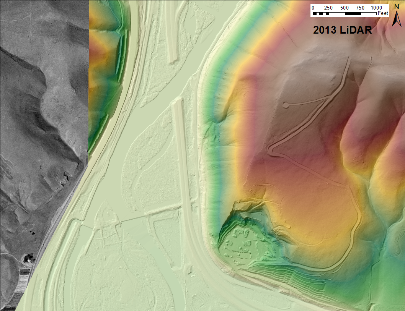Click the '0' scale bar value
Image resolution: width=405 pixels, height=311 pixels.
click(313, 8)
